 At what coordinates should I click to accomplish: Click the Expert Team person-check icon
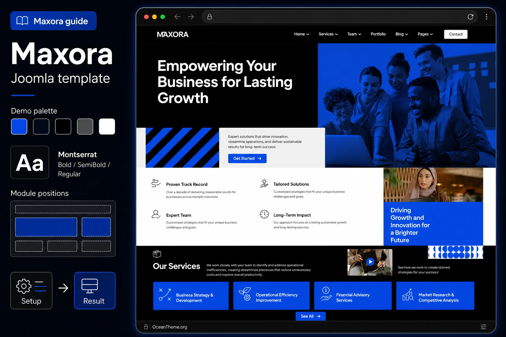156,214
